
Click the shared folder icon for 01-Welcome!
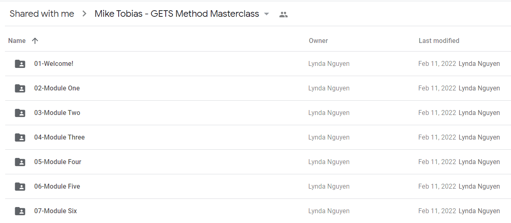pyautogui.click(x=20, y=64)
